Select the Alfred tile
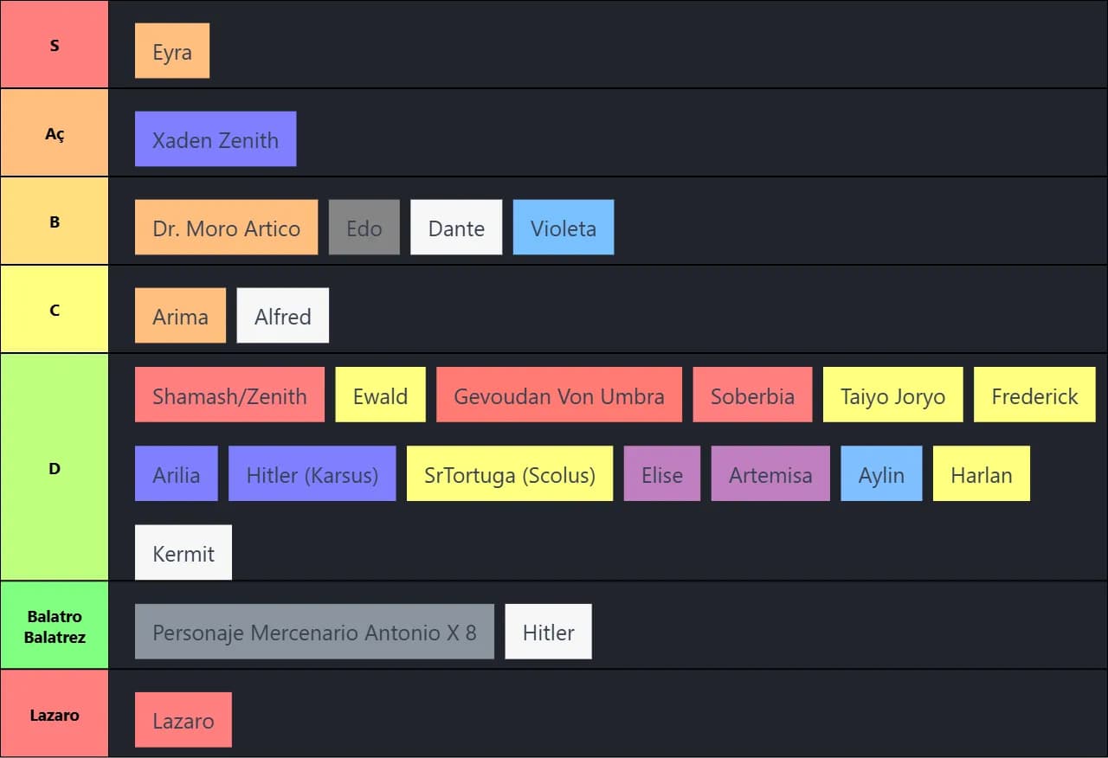1108x758 pixels. point(282,316)
